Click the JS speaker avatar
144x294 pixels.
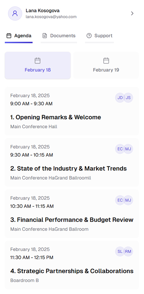click(x=128, y=98)
